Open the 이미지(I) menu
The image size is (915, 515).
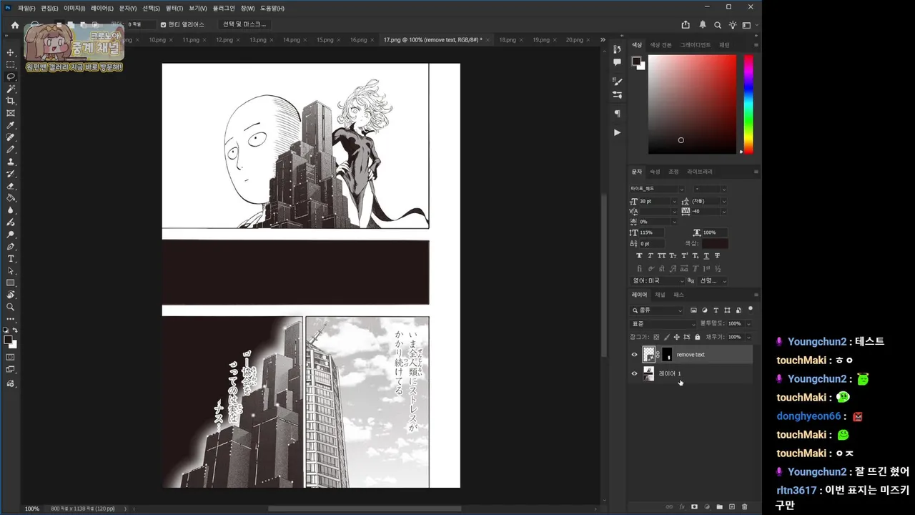pos(74,8)
